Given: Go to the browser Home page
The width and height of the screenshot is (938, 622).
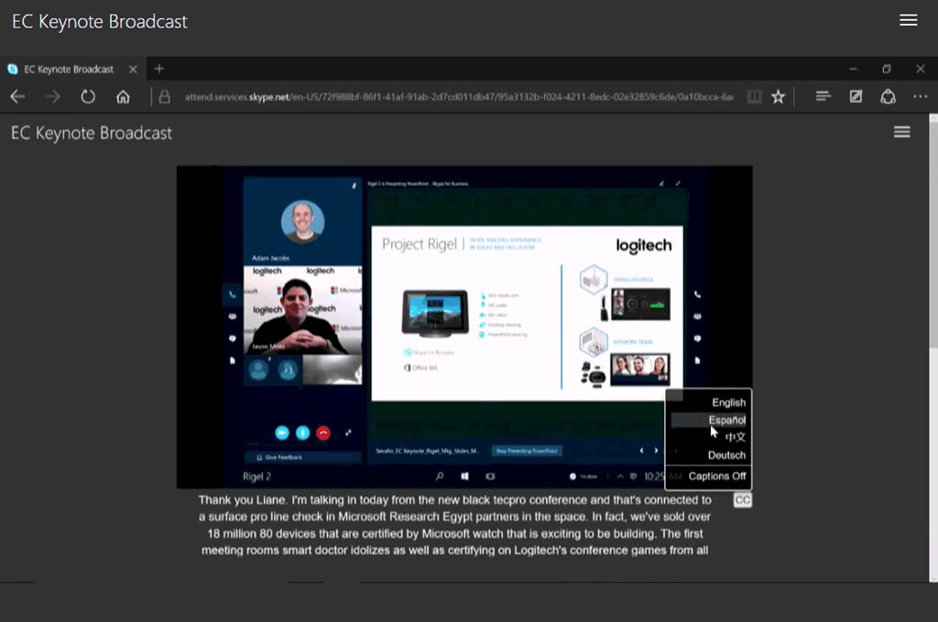Looking at the screenshot, I should coord(123,97).
